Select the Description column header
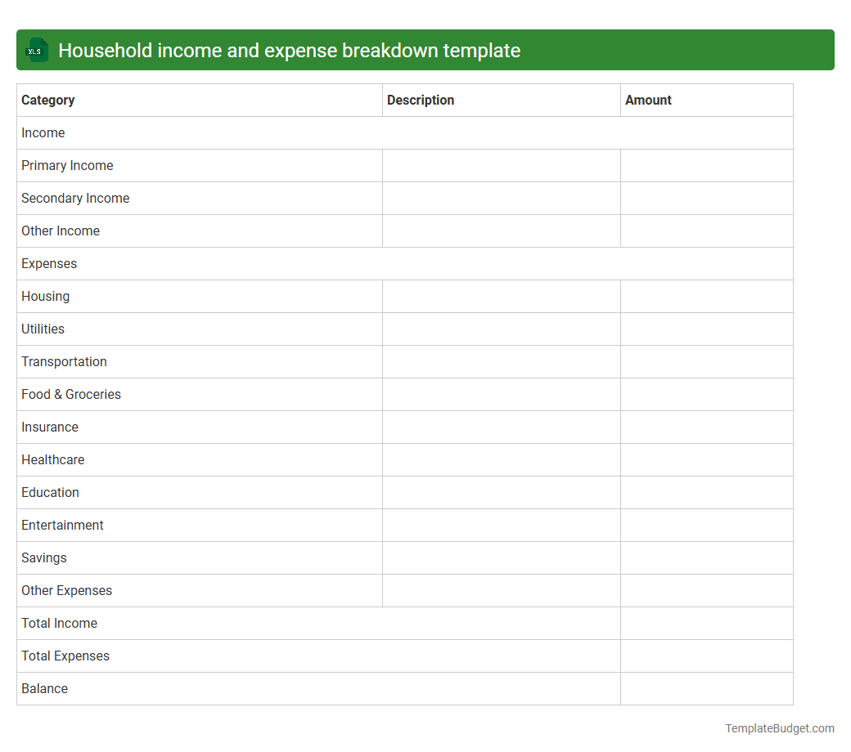Viewport: 851px width, 752px height. pos(421,100)
